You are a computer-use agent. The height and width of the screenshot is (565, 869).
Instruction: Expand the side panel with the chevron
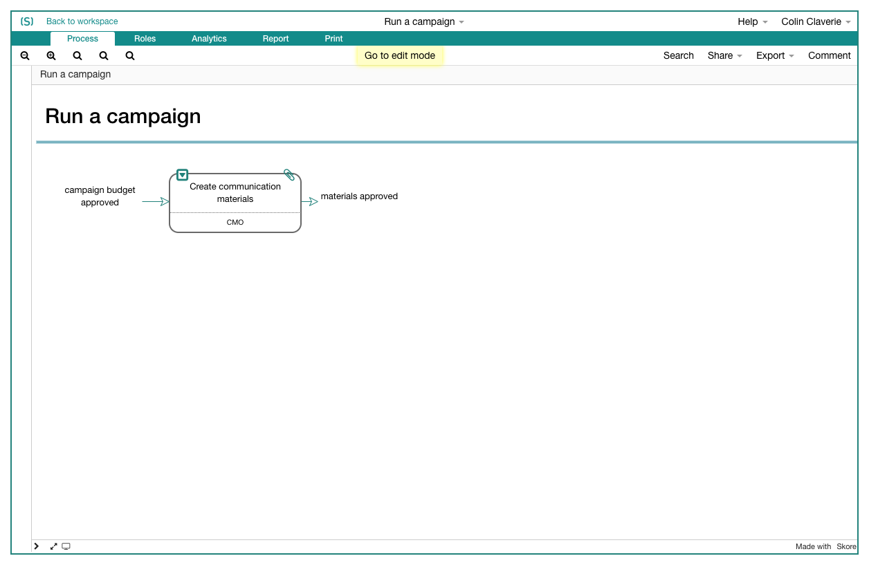[x=37, y=546]
